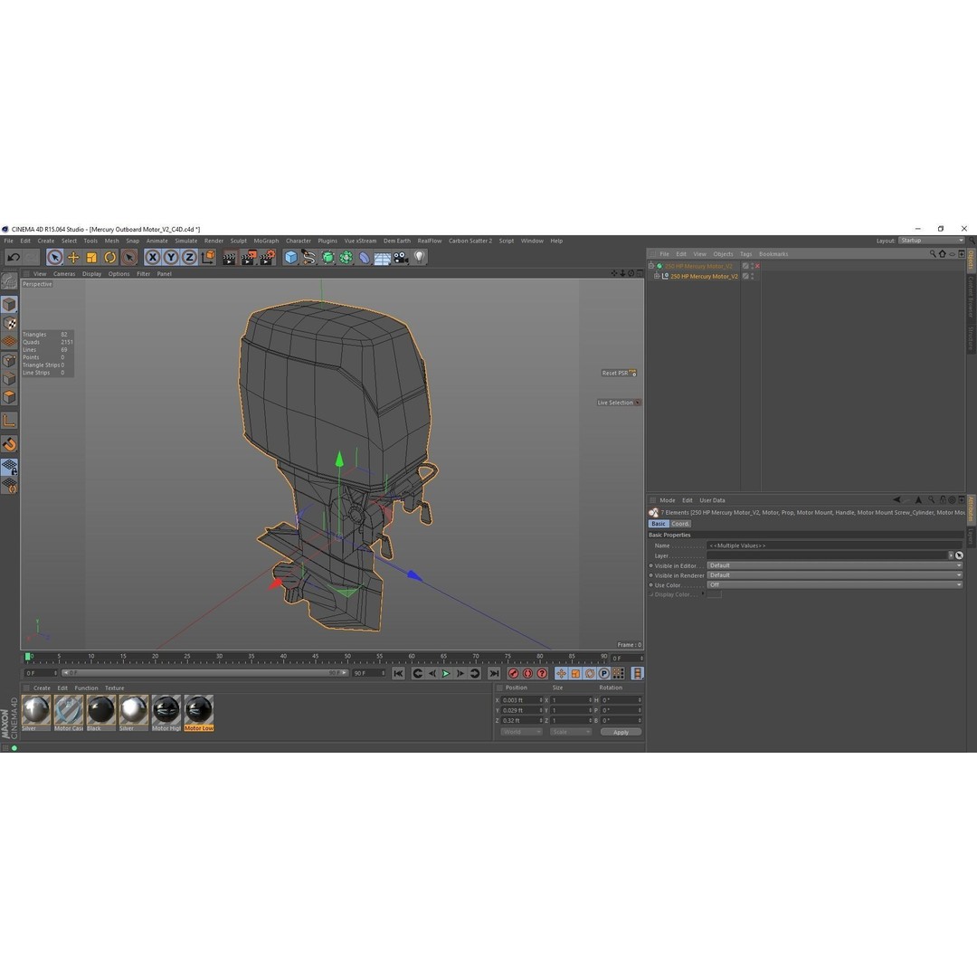The width and height of the screenshot is (977, 977).
Task: Activate the Rotate tool
Action: click(x=110, y=257)
